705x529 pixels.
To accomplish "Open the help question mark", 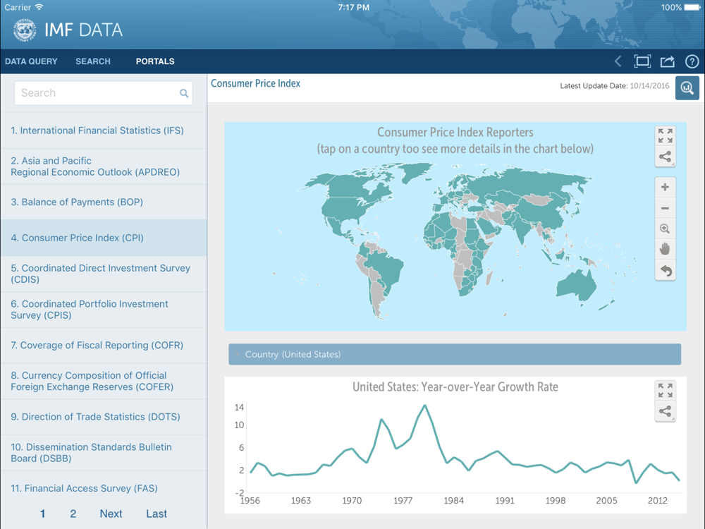I will [x=692, y=61].
